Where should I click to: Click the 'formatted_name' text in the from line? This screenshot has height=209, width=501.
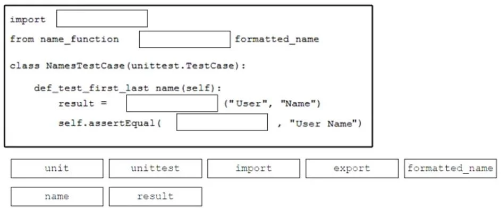point(277,39)
